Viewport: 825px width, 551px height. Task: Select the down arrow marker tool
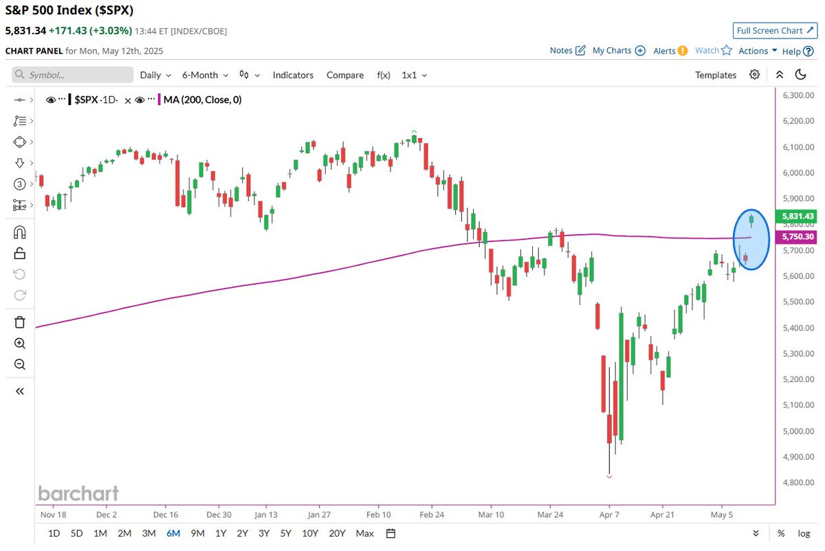tap(20, 163)
